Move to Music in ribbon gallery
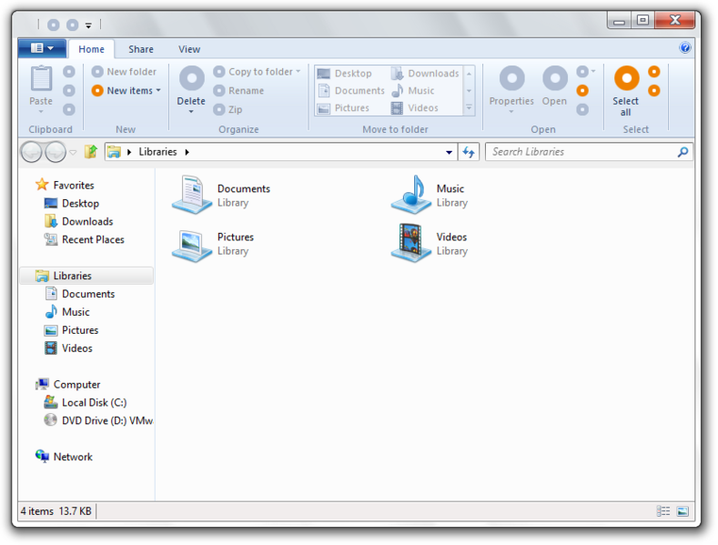 [413, 91]
